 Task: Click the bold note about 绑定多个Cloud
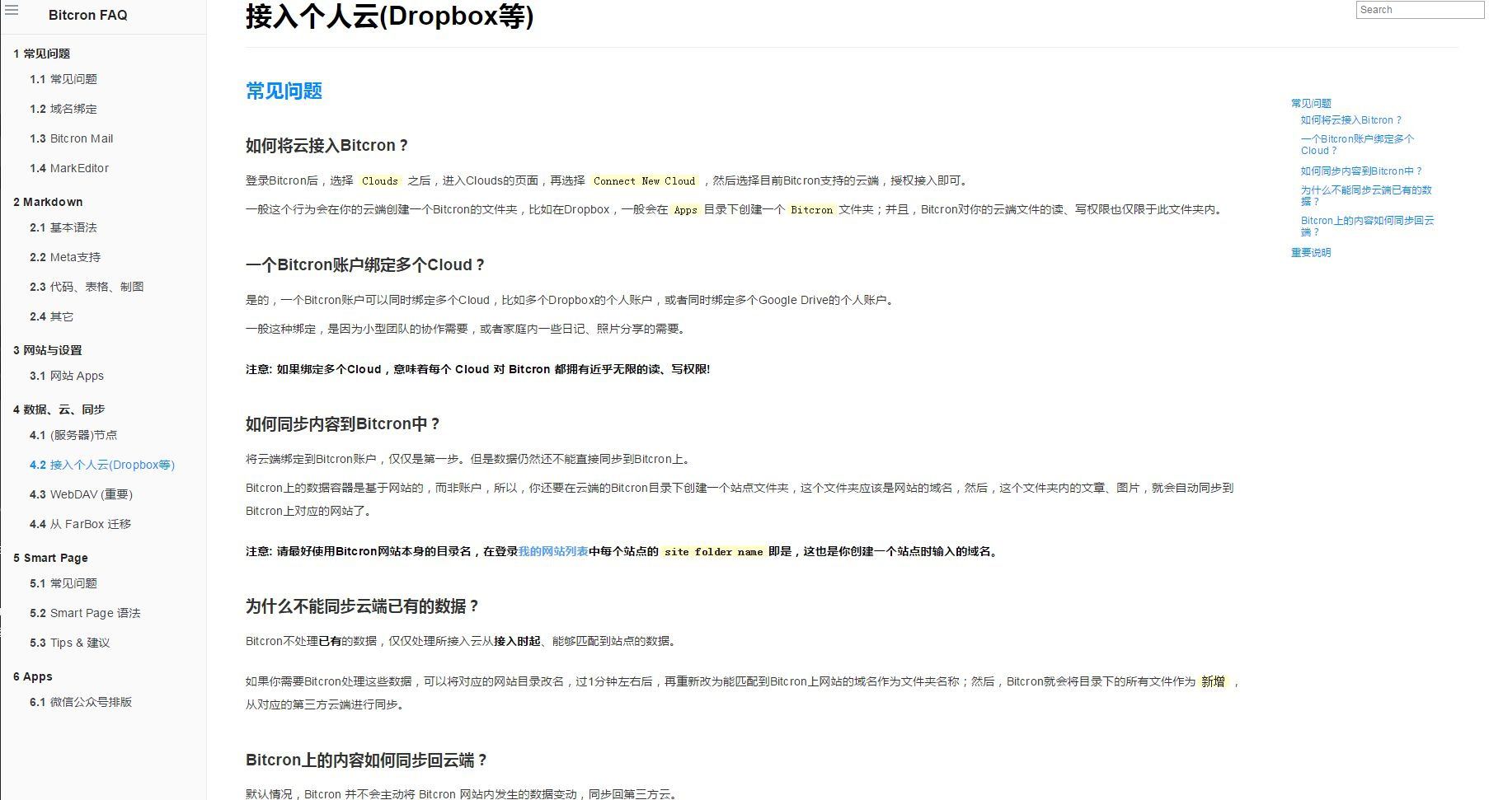(x=478, y=370)
